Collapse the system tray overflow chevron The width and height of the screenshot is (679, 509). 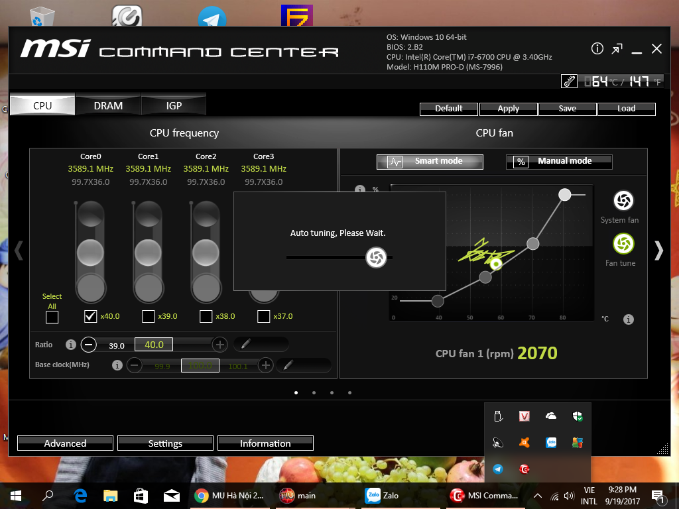pyautogui.click(x=537, y=496)
